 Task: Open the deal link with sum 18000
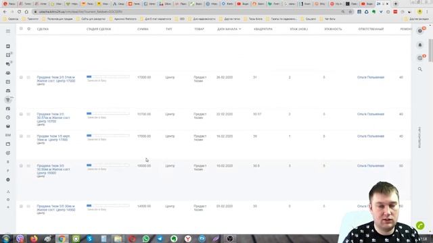coord(53,169)
